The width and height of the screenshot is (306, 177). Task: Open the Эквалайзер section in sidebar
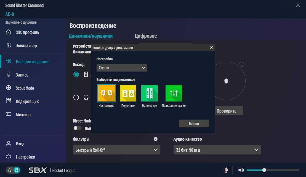tap(26, 46)
